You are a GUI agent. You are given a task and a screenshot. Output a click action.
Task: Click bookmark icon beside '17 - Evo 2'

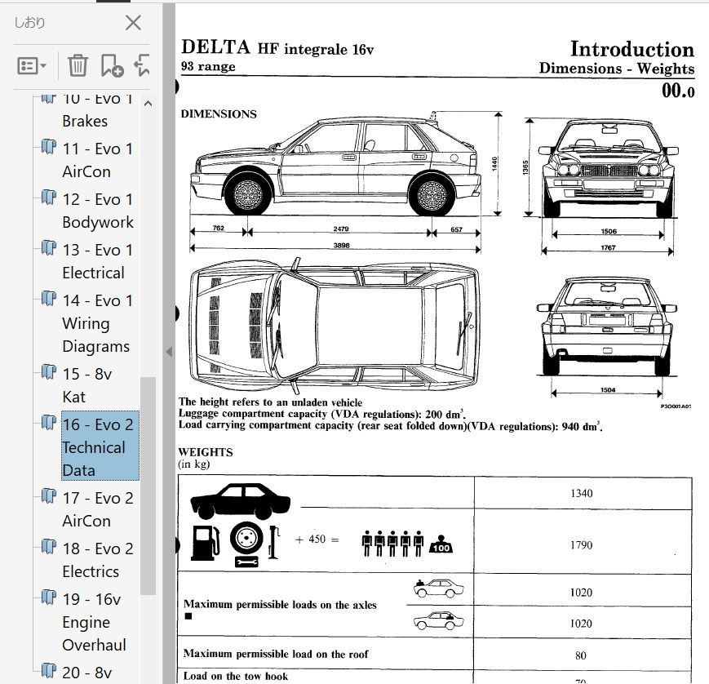point(49,496)
